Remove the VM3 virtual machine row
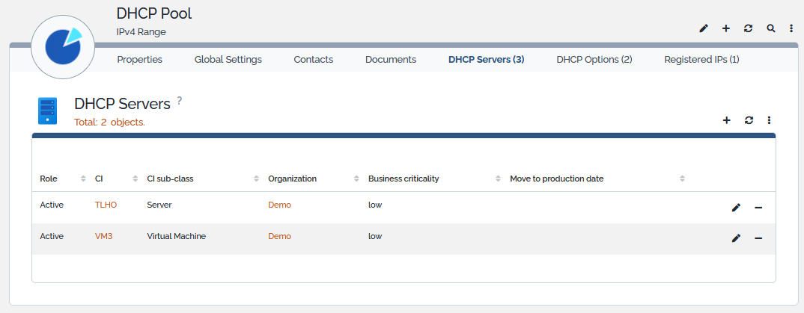Viewport: 804px width, 313px height. coord(758,238)
